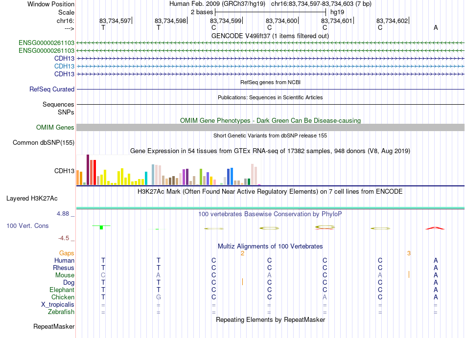Viewport: 465px width, 338px height.
Task: Click the teal H3K27Ac signal line
Action: 270,208
